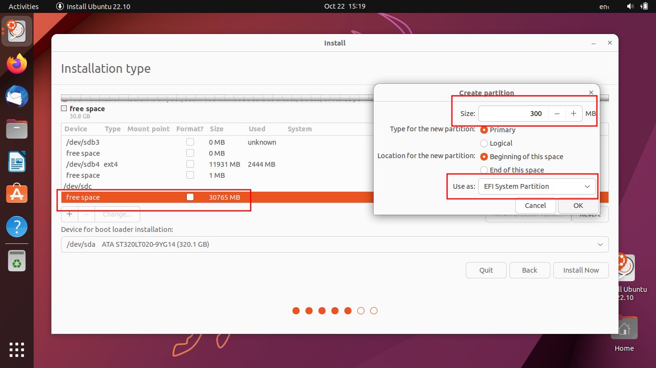Viewport: 656px width, 368px height.
Task: Close the Create partition dialog
Action: [x=591, y=92]
